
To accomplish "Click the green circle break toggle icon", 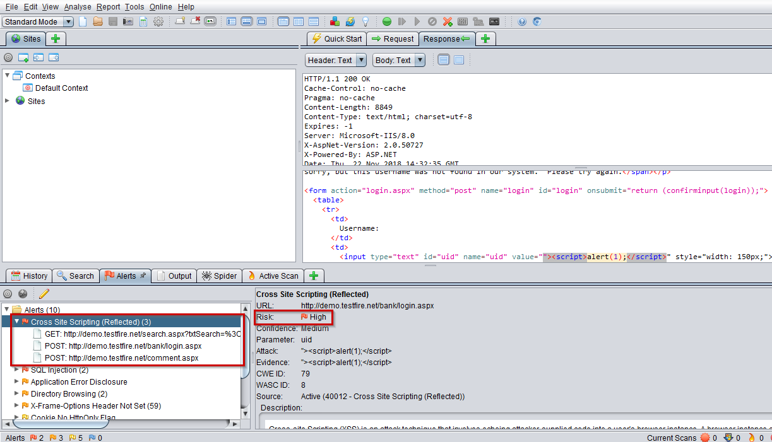I will (x=386, y=21).
